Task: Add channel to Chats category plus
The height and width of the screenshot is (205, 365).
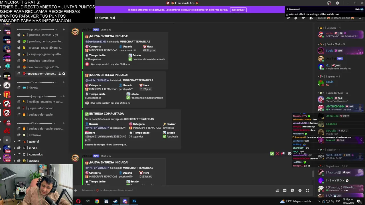Action: (x=64, y=123)
